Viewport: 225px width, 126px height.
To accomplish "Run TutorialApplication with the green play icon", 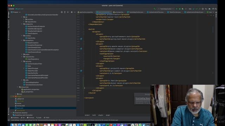I will click(176, 9).
